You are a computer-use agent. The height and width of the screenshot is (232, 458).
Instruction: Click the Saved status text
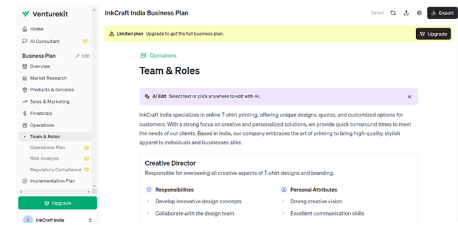pos(377,13)
